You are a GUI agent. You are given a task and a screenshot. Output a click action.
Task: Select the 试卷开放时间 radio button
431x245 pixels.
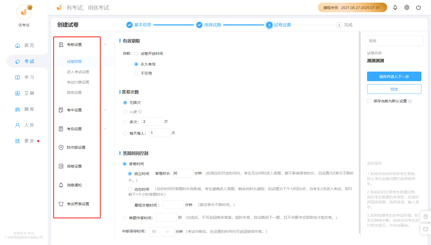click(136, 54)
